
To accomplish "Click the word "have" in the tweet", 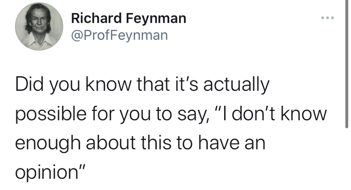I will [219, 142].
